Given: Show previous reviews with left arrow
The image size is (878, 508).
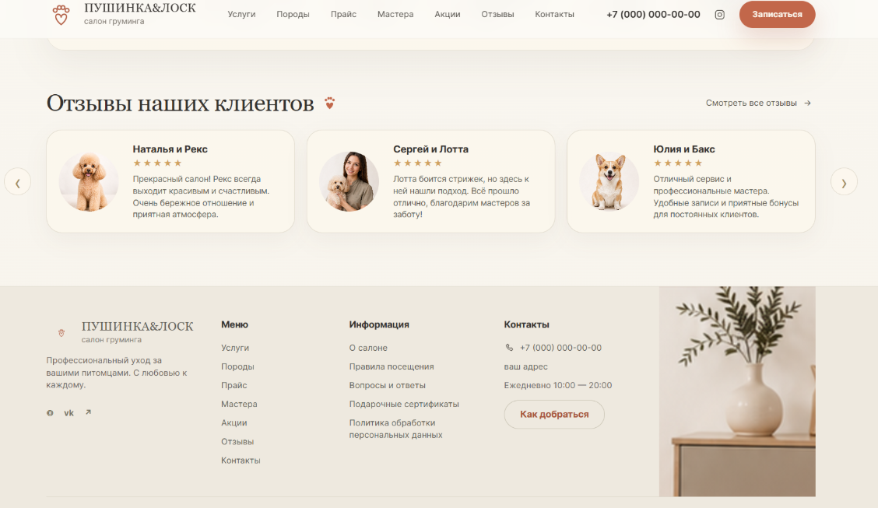Looking at the screenshot, I should [17, 182].
